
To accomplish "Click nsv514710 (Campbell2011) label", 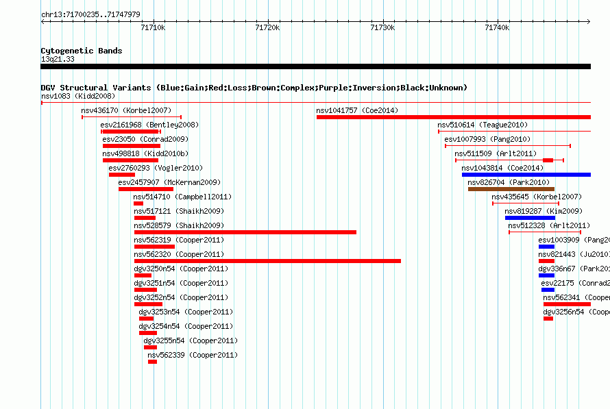I will pyautogui.click(x=182, y=197).
